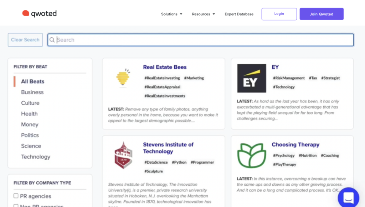Filter by Science beat
The width and height of the screenshot is (365, 207).
(x=31, y=146)
